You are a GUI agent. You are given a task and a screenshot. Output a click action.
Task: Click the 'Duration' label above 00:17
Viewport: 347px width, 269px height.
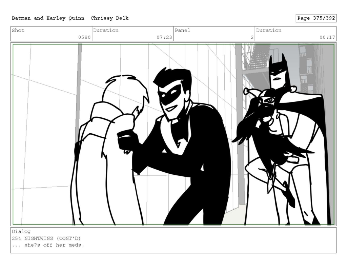point(269,30)
